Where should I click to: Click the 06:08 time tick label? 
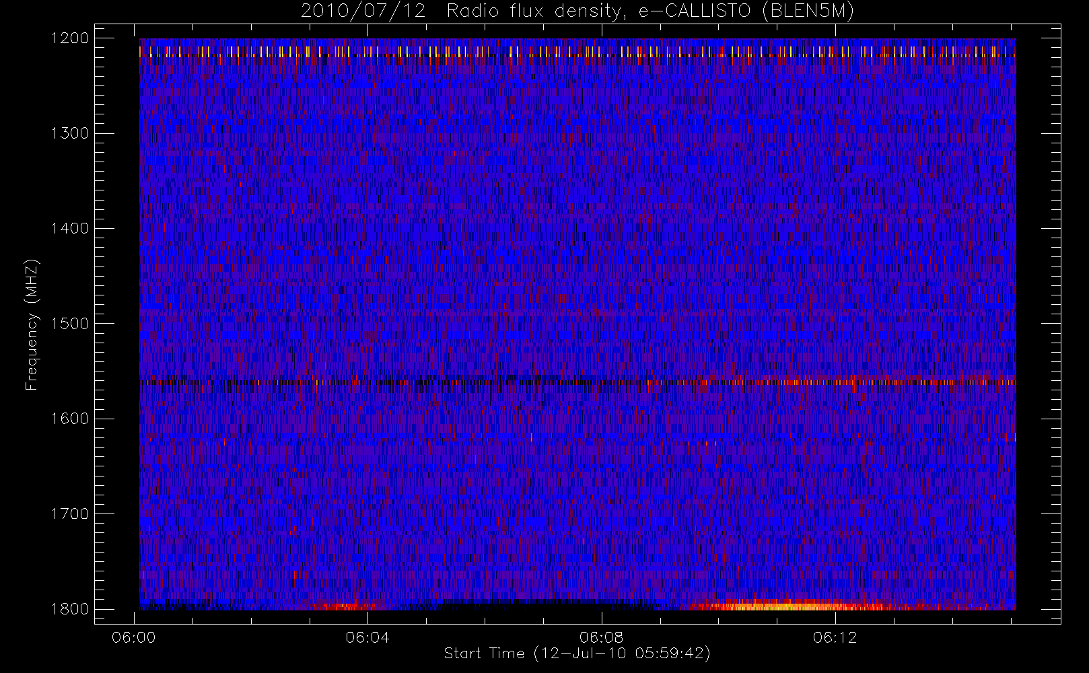601,637
